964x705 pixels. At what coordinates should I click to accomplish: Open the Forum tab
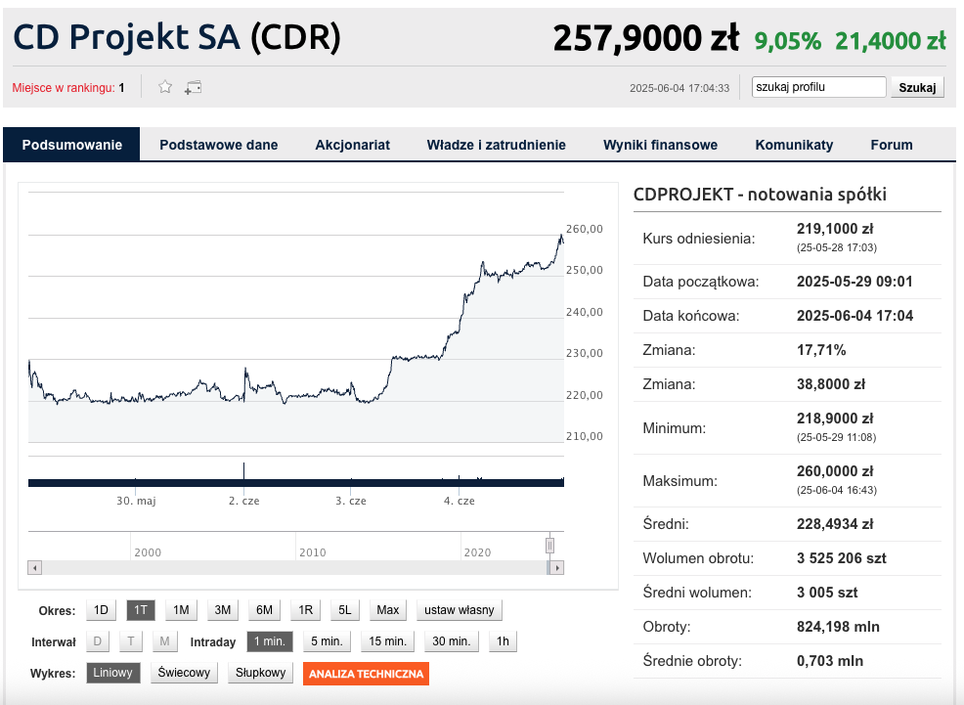892,145
